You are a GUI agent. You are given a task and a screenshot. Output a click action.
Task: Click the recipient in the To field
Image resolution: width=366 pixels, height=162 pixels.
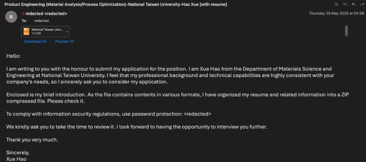41,21
